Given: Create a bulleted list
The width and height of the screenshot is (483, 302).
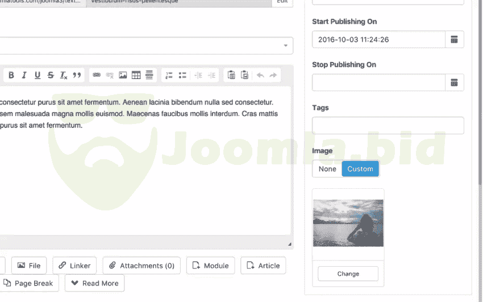Looking at the screenshot, I should coord(182,75).
